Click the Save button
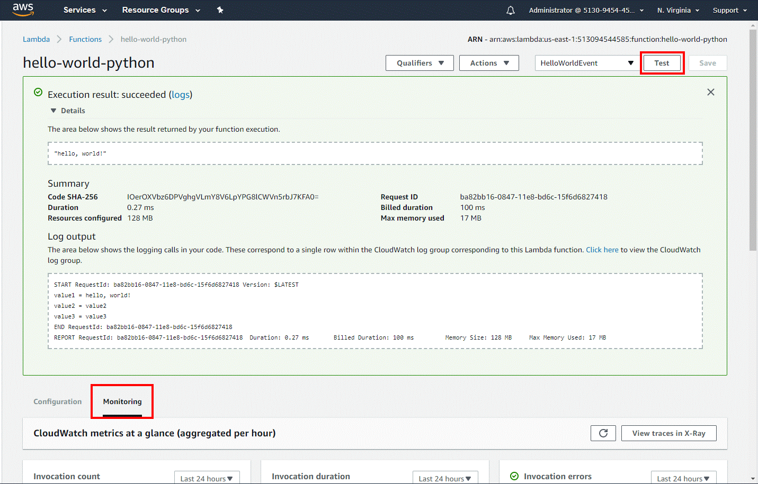The height and width of the screenshot is (484, 758). point(707,63)
